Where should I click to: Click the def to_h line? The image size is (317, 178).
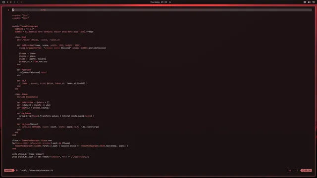(22, 81)
